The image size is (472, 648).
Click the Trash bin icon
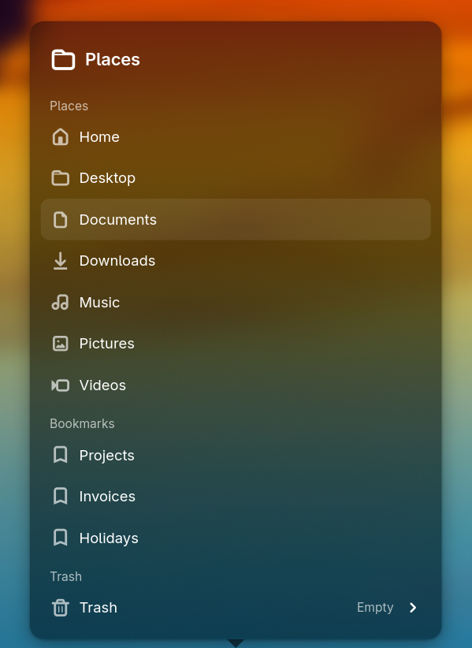[x=61, y=608]
